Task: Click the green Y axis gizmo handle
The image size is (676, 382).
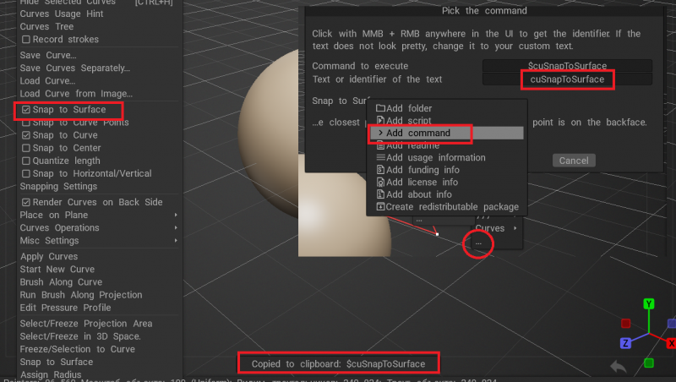Action: coord(648,303)
